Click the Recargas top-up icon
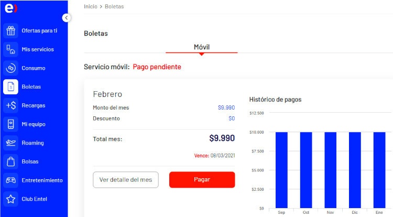The width and height of the screenshot is (393, 217). [x=10, y=105]
